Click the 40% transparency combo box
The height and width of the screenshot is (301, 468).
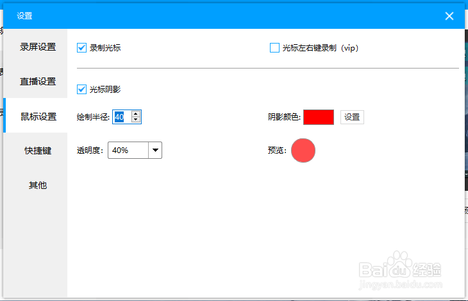pyautogui.click(x=135, y=150)
